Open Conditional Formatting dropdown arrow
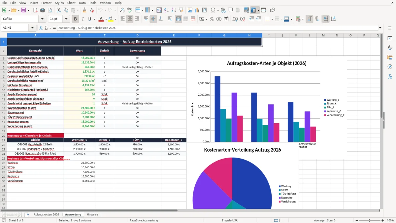The height and width of the screenshot is (223, 396). coord(303,19)
